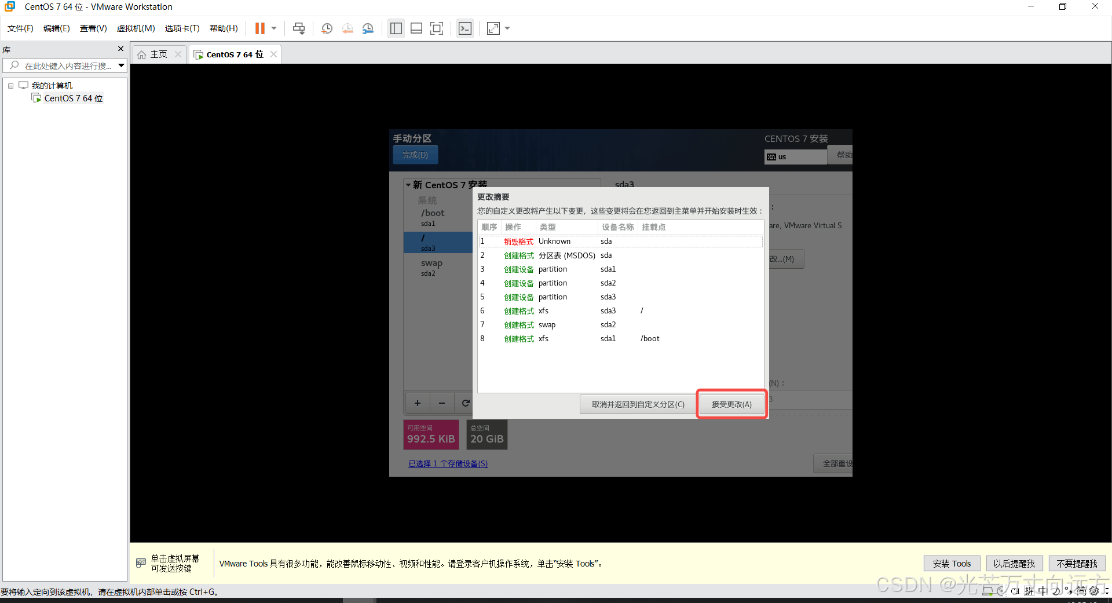Select row 1 销毁格式 Unknown sda
1112x603 pixels.
point(620,242)
